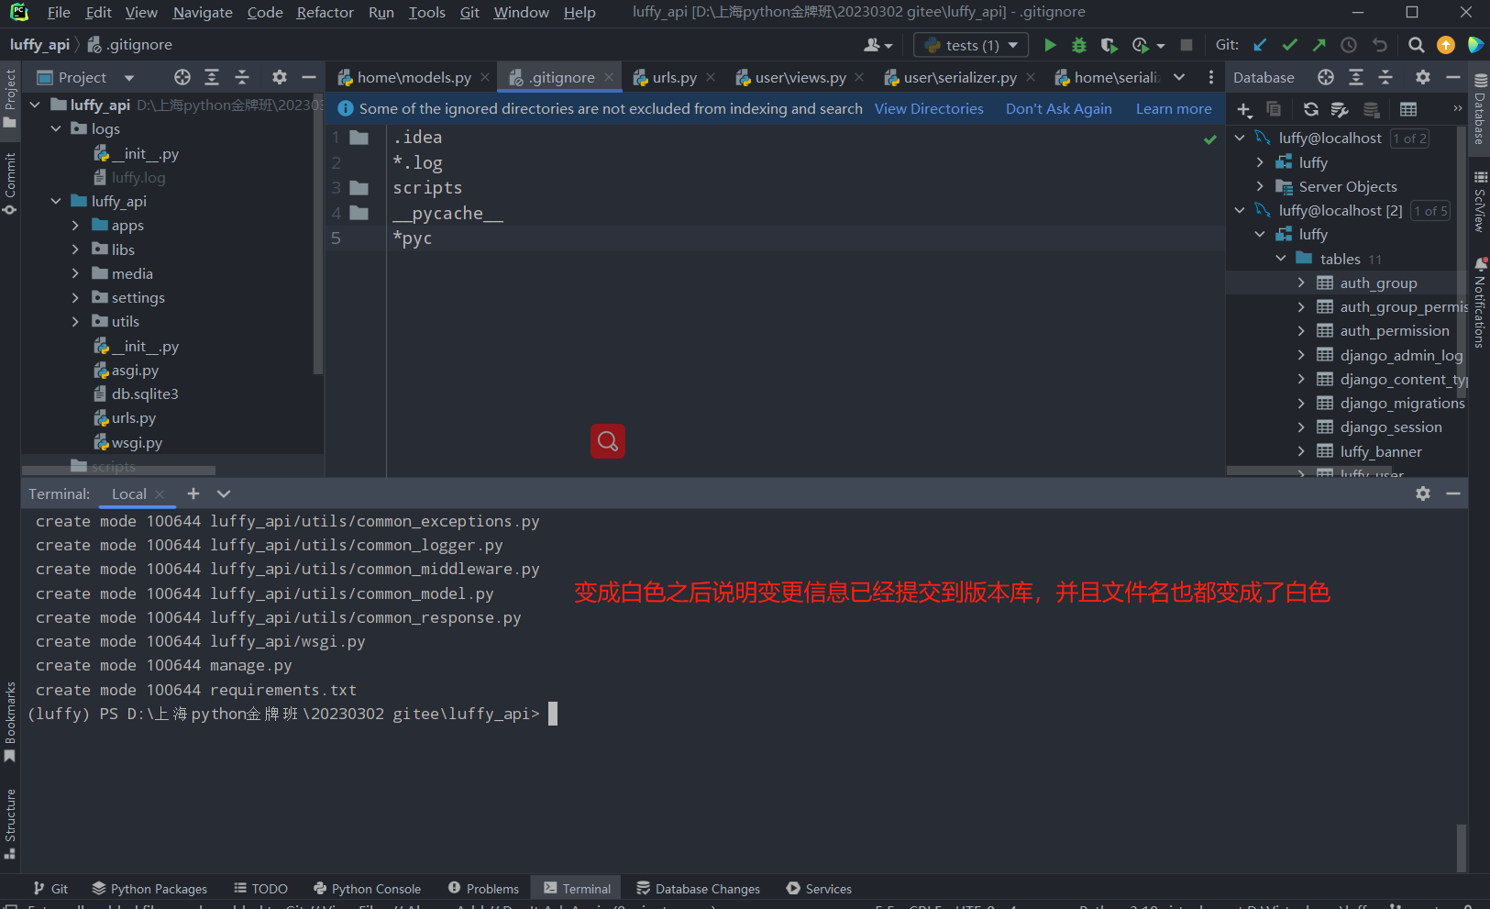This screenshot has height=909, width=1490.
Task: Expand the auth_group table
Action: [x=1300, y=283]
